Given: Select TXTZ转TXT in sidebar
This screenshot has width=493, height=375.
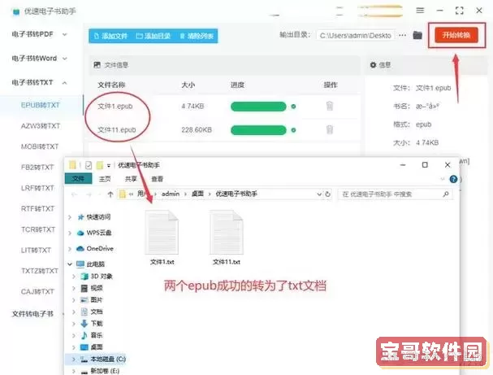Looking at the screenshot, I should (x=40, y=271).
